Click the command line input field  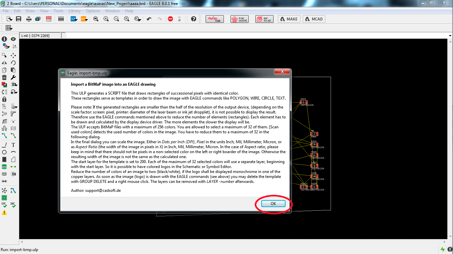(256, 35)
